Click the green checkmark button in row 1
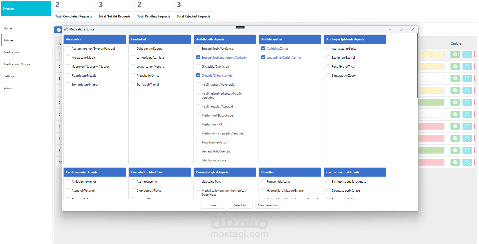Screen dimensions: 479x244 pos(455,54)
